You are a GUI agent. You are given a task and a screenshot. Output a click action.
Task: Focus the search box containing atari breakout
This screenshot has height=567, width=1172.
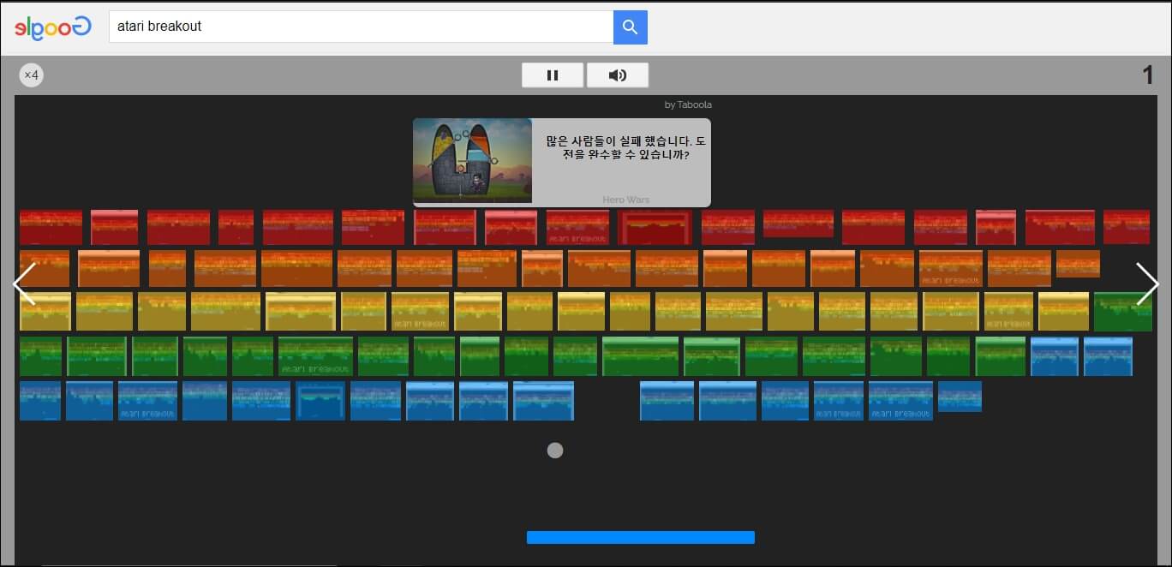click(x=361, y=27)
